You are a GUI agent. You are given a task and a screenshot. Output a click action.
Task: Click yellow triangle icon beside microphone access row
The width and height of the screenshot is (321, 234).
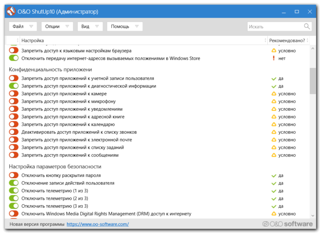[274, 101]
